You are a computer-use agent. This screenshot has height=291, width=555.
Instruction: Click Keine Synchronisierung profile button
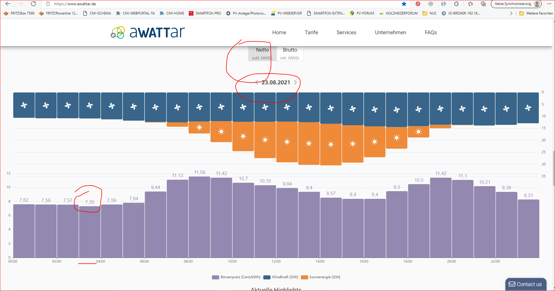pyautogui.click(x=516, y=4)
